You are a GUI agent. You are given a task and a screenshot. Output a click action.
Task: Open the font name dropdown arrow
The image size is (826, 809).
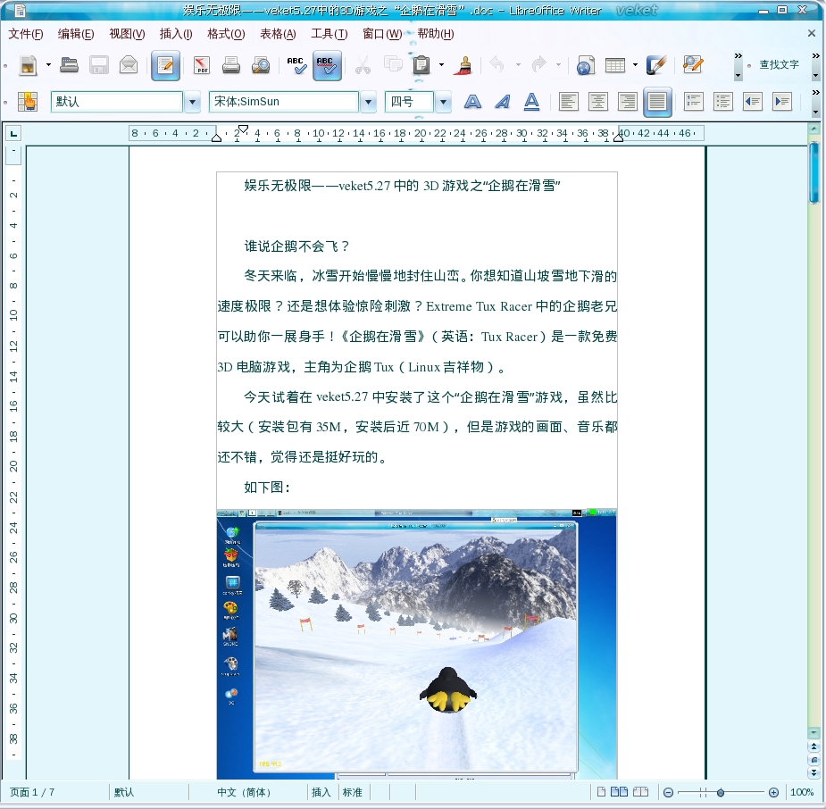(368, 102)
